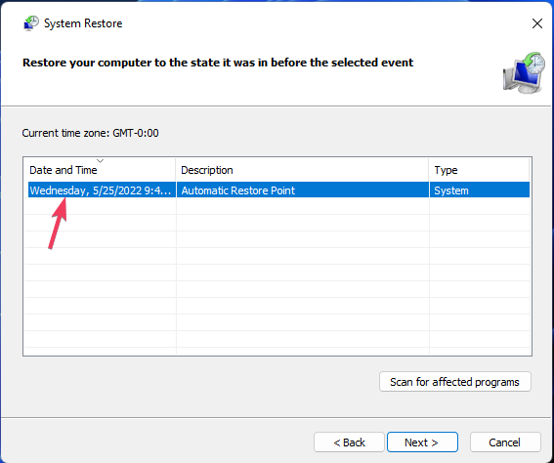Cancel the System Restore wizard
The width and height of the screenshot is (554, 463).
click(505, 442)
